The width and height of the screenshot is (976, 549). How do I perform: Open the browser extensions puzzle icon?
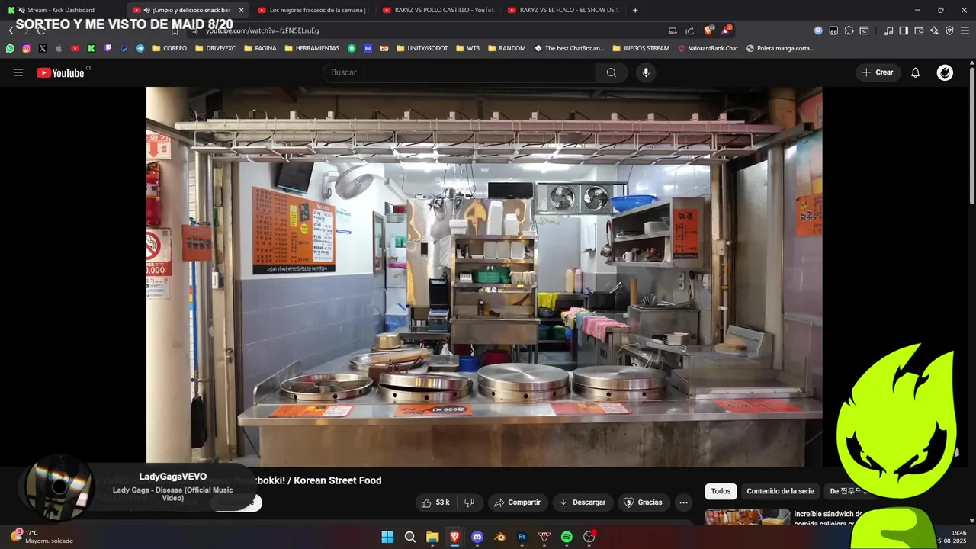(x=849, y=30)
